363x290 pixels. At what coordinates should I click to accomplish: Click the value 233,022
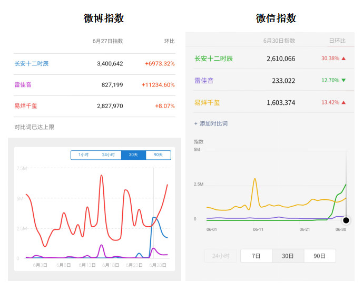283,81
